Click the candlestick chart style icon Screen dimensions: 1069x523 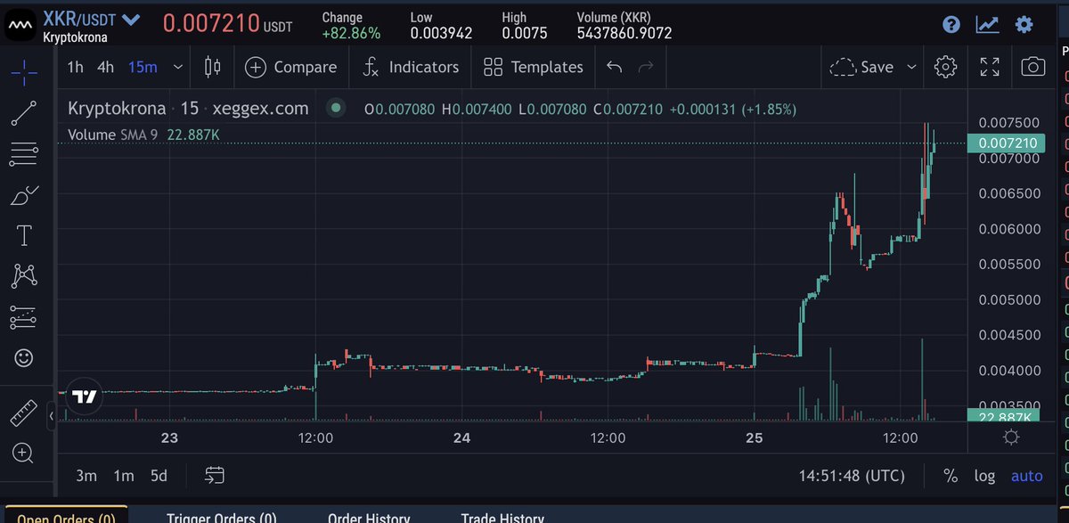coord(212,67)
